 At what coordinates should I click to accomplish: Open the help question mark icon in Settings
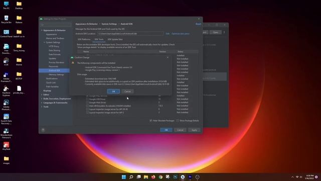coord(43,130)
